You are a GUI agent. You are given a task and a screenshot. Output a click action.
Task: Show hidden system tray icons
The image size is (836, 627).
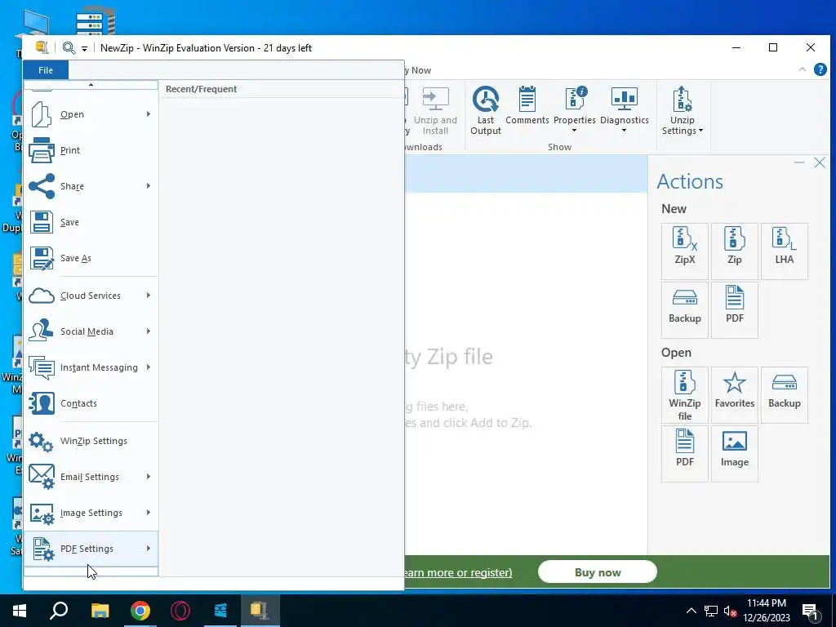(691, 611)
